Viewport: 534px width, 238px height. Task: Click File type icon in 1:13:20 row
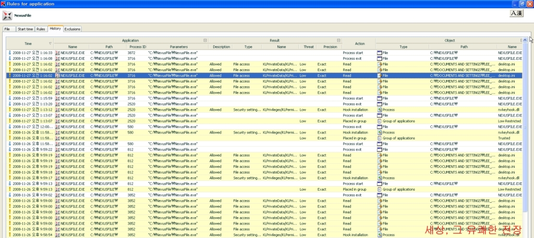point(380,104)
